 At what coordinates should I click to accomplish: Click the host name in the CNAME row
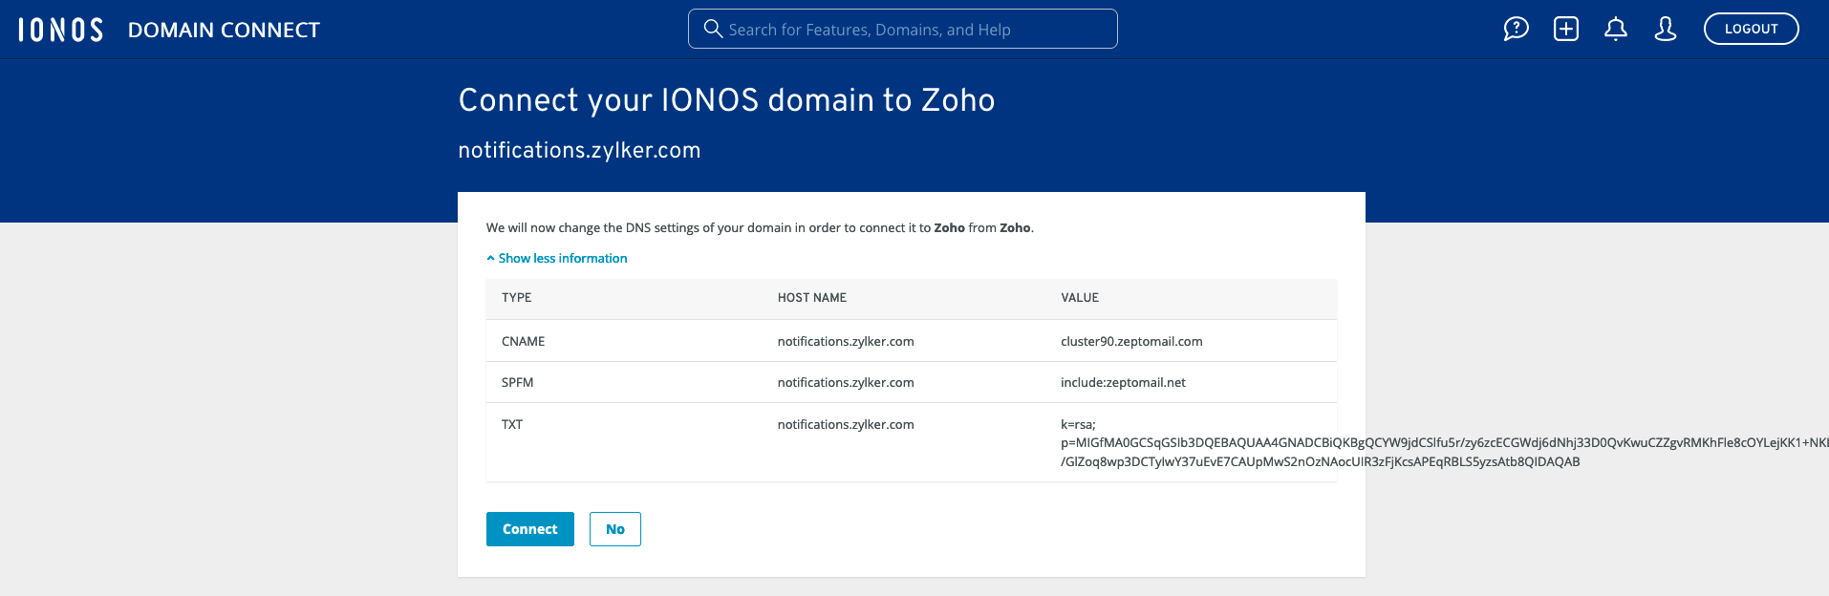pyautogui.click(x=846, y=341)
